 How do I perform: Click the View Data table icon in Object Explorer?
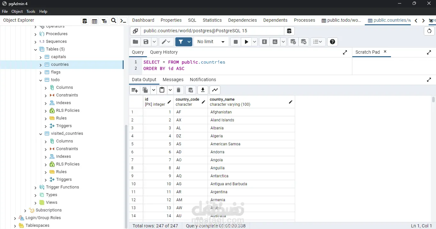click(x=95, y=21)
